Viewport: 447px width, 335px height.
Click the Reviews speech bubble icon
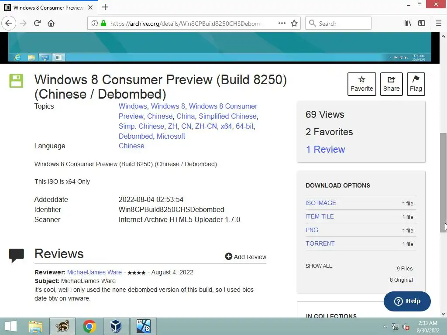point(16,255)
